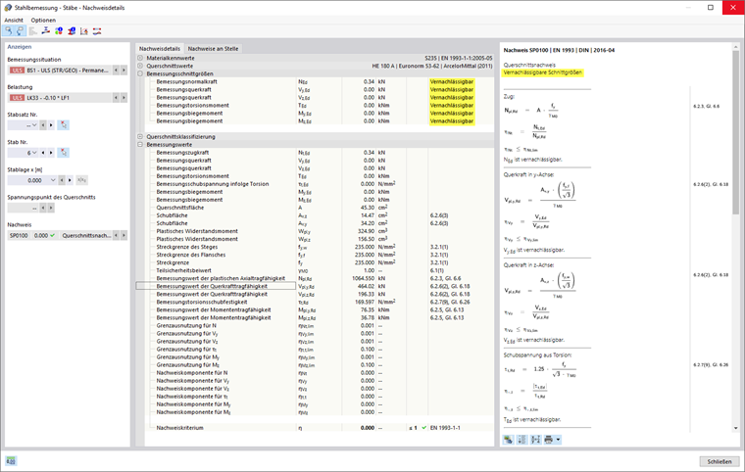Screen dimensions: 745x472
Task: Click the units icon at the bottom left
Action: point(11,460)
